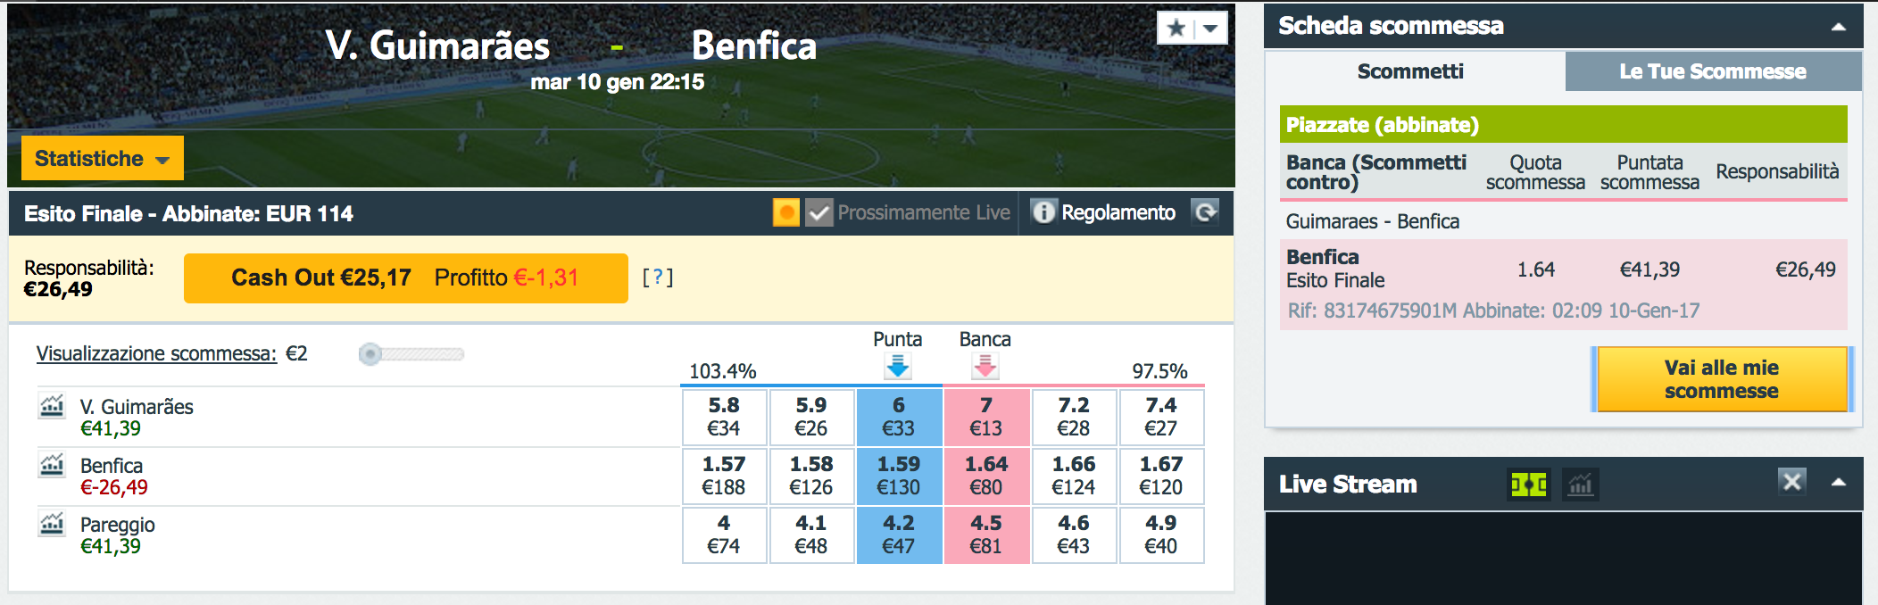Image resolution: width=1878 pixels, height=605 pixels.
Task: Click the orange live indicator icon
Action: pyautogui.click(x=786, y=212)
